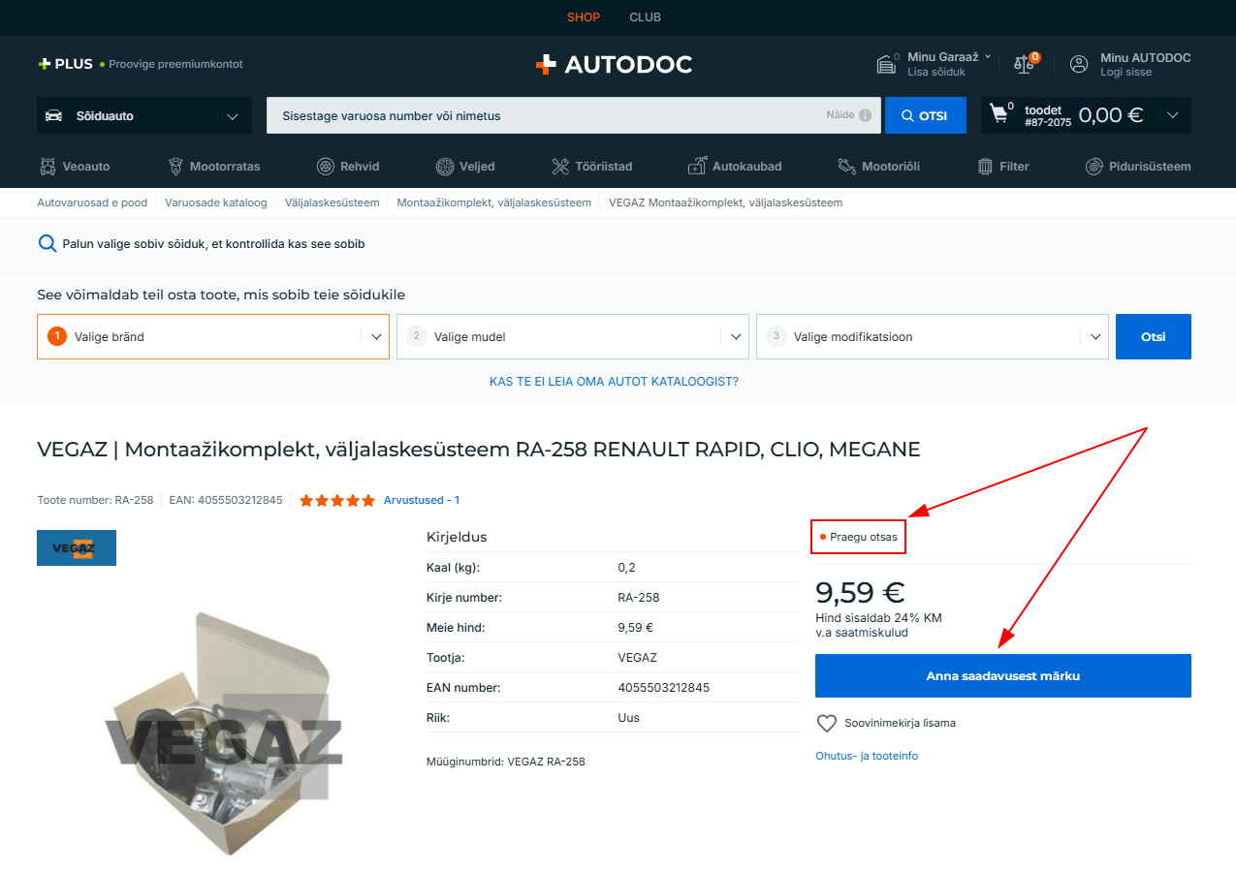This screenshot has height=872, width=1236.
Task: Click the Mootoriõli oil can icon
Action: click(x=846, y=166)
